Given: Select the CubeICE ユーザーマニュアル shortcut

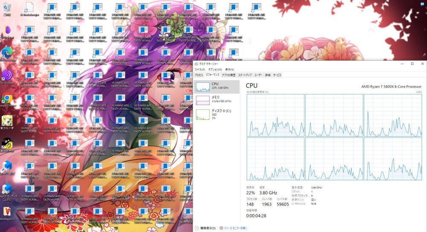Looking at the screenshot, I should (8, 192).
